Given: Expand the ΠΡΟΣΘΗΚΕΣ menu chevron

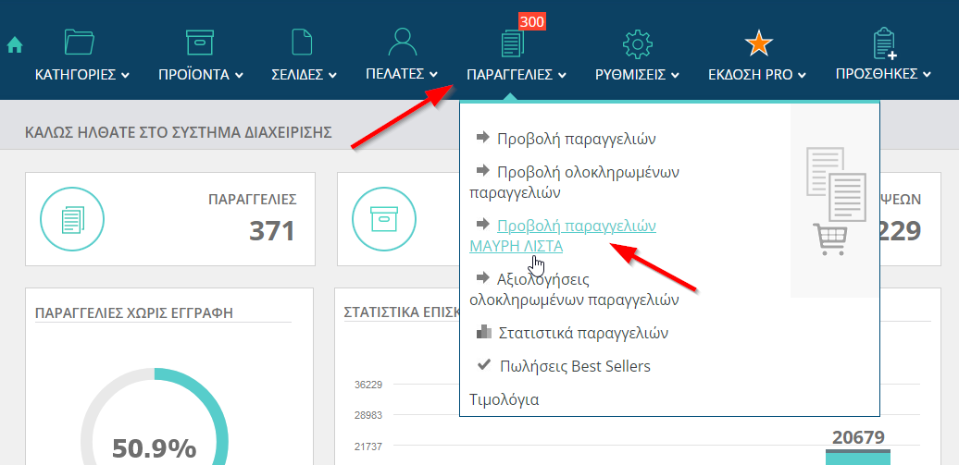Looking at the screenshot, I should tap(928, 75).
